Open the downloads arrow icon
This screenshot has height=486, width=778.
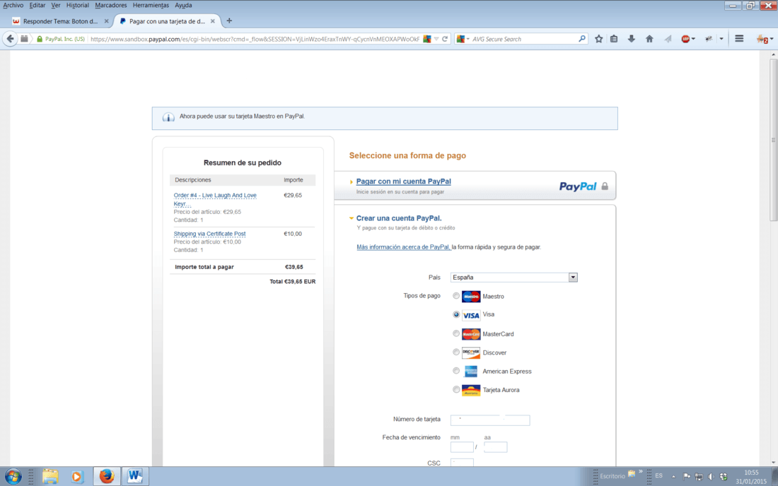pos(631,39)
